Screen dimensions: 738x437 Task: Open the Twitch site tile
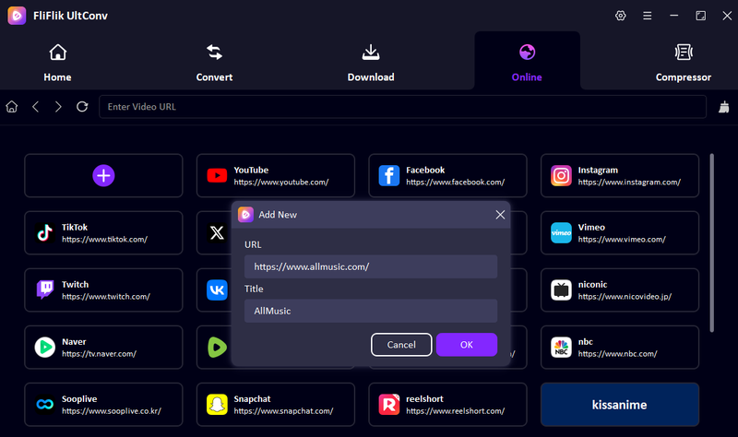click(x=103, y=289)
